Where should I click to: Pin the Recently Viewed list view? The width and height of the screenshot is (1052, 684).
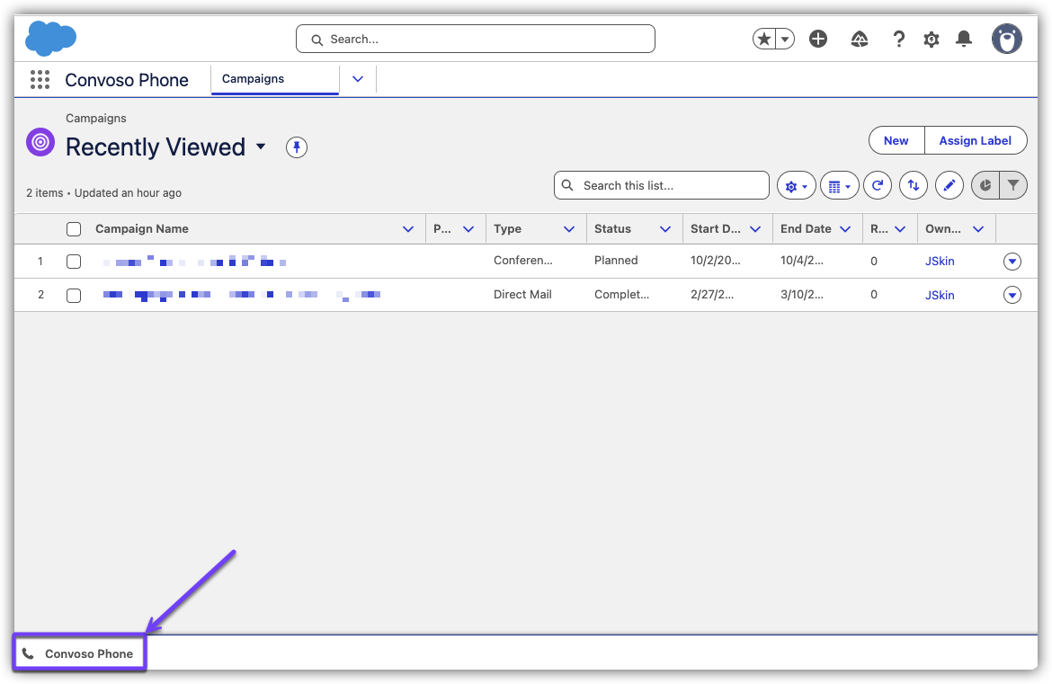coord(297,147)
